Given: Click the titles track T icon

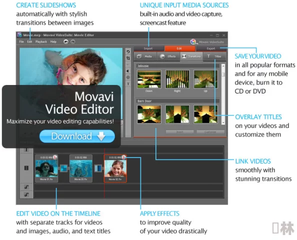Looking at the screenshot, I should tap(26, 150).
